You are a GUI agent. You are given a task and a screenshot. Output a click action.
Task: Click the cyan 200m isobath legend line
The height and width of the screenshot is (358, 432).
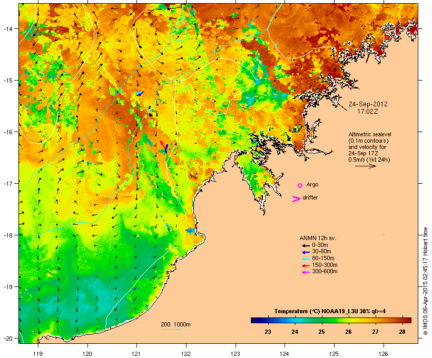[171, 329]
